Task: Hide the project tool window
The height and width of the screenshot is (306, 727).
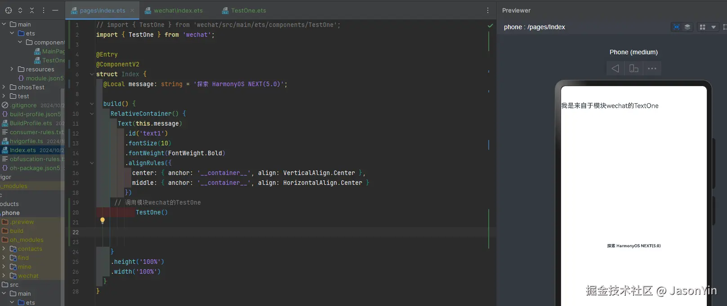Action: click(x=55, y=10)
